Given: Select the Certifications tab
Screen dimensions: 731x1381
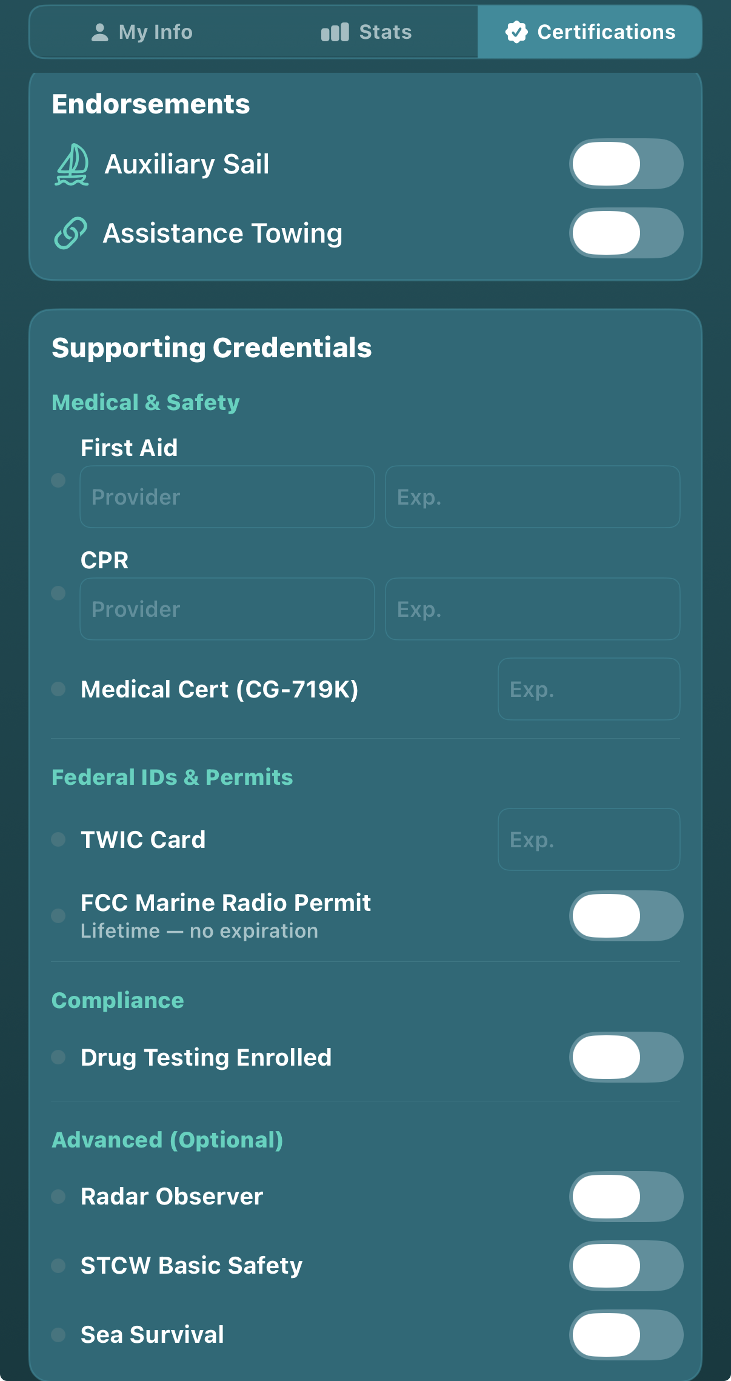Looking at the screenshot, I should (x=590, y=31).
